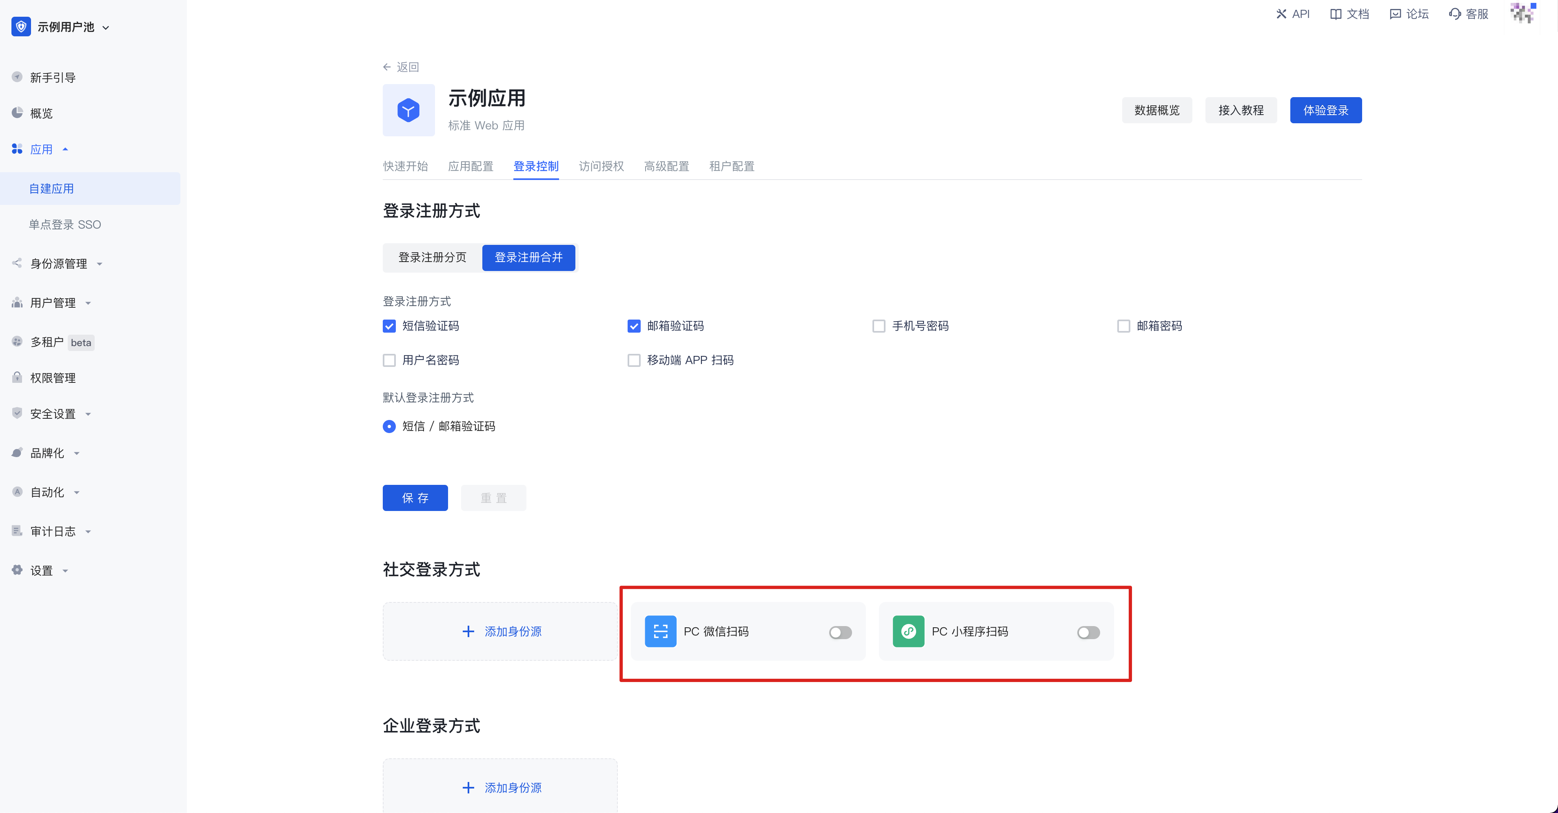Select 登录注册分页 mode option
This screenshot has height=813, width=1558.
pos(432,258)
